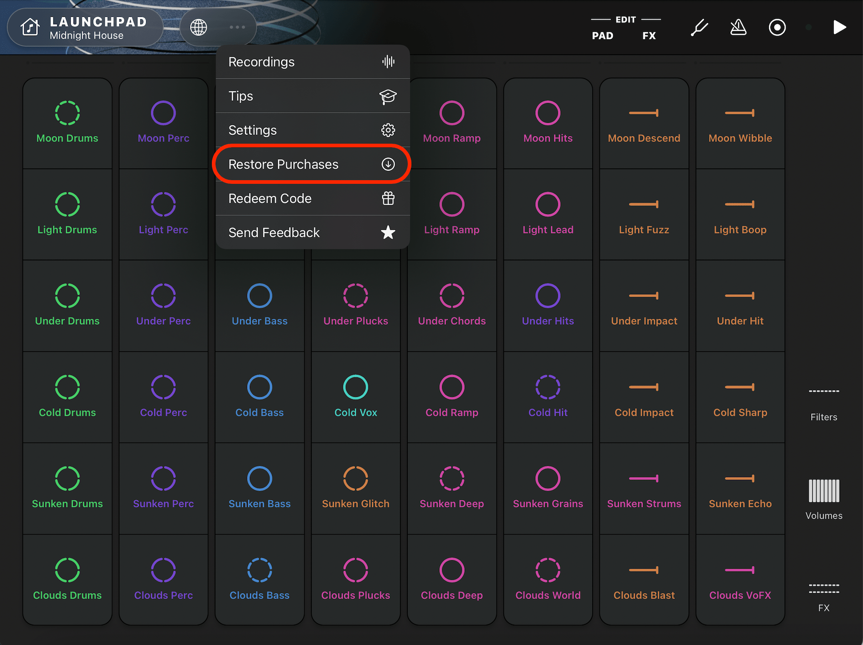Tap the Cold Perc loop pad
Screen dimensions: 863x645
[x=163, y=397]
